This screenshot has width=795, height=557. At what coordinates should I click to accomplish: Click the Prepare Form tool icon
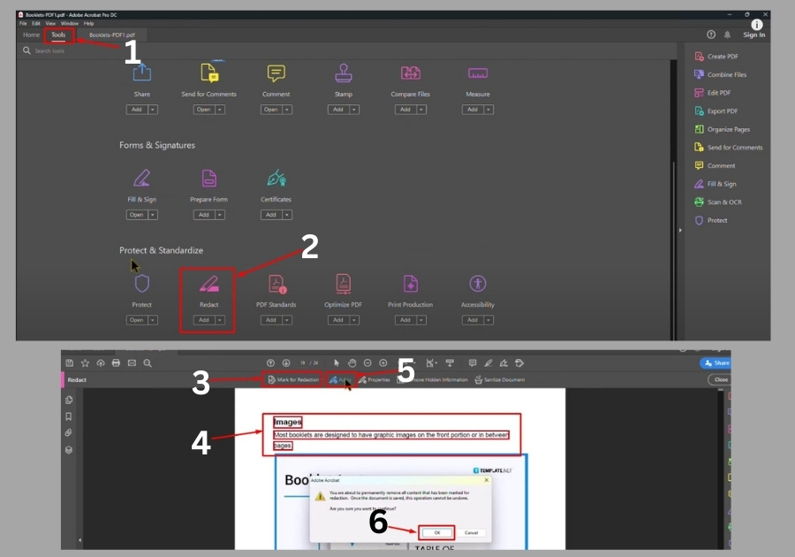point(208,179)
